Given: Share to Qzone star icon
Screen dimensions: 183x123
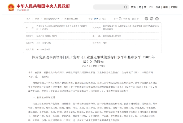Looking at the screenshot, I should pos(157,19).
